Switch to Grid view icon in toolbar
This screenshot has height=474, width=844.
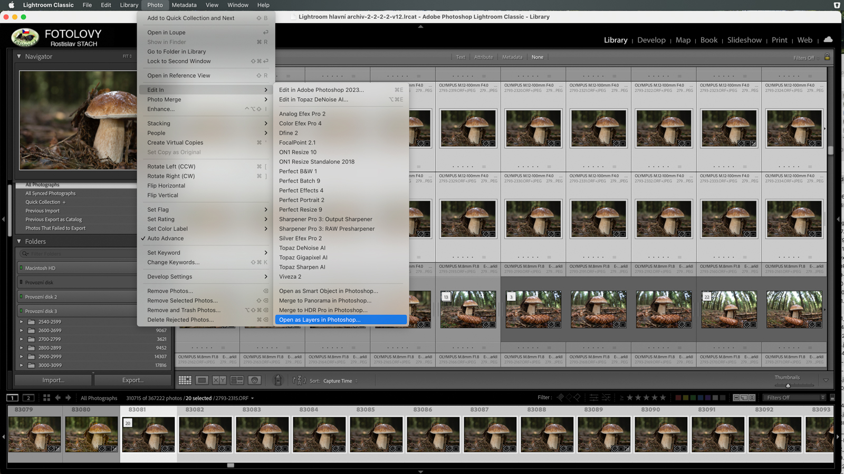pyautogui.click(x=185, y=380)
